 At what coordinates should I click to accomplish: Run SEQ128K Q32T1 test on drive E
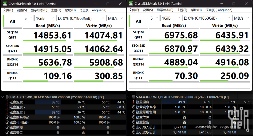point(138,48)
